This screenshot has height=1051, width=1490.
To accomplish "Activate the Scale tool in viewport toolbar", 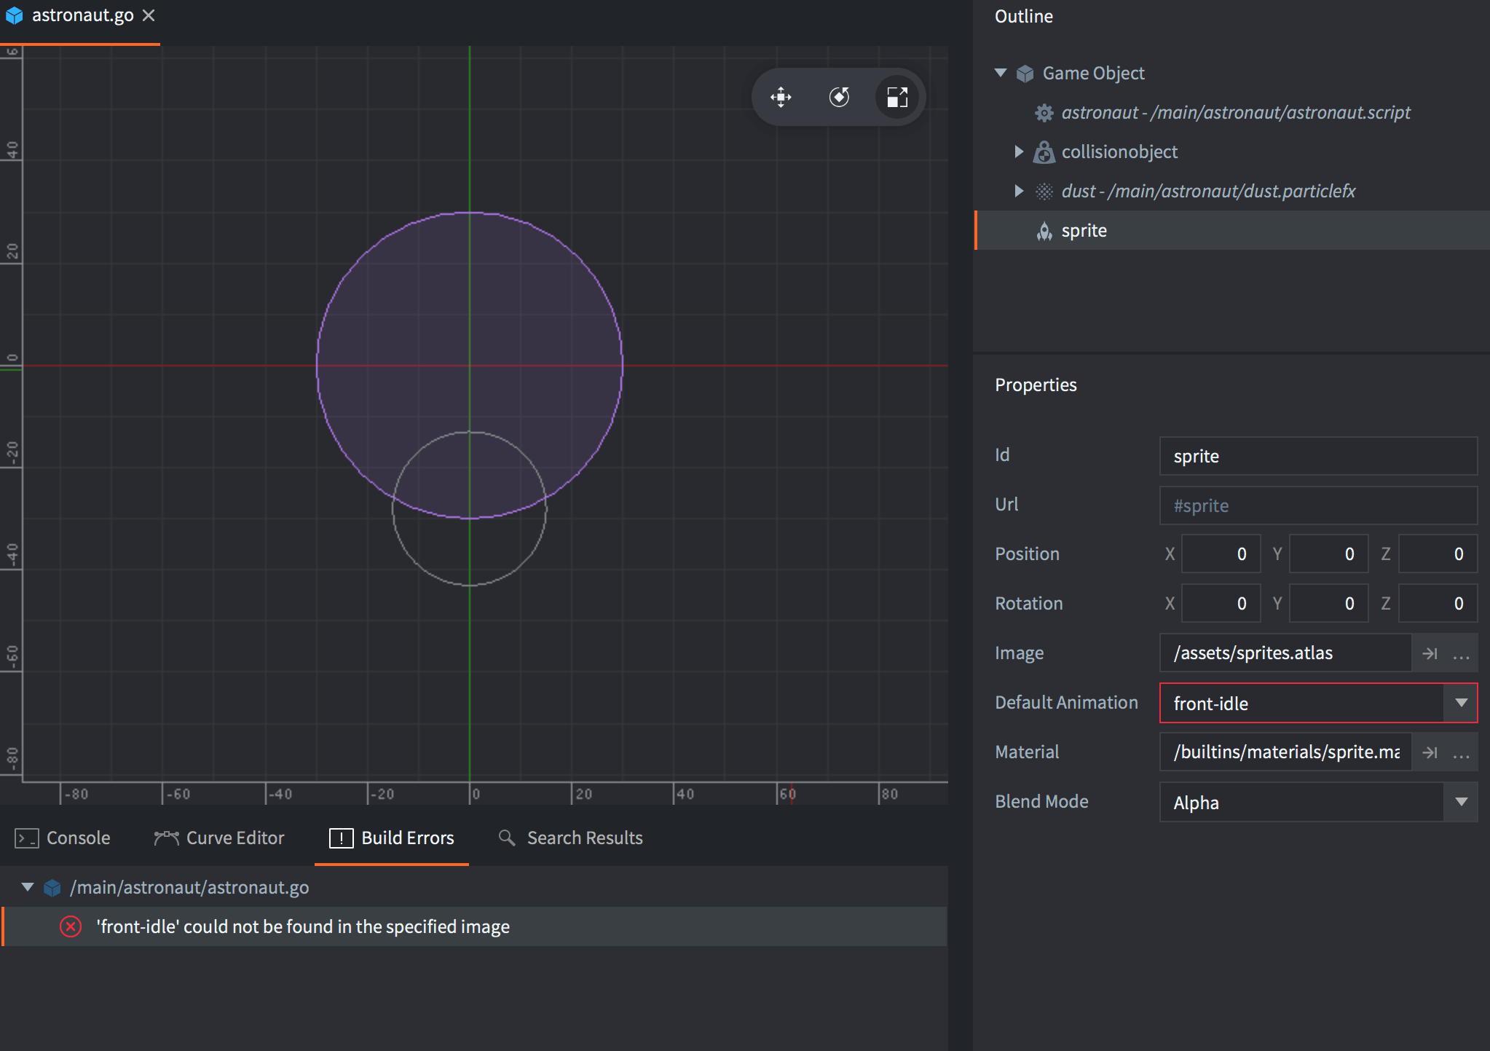I will 897,97.
